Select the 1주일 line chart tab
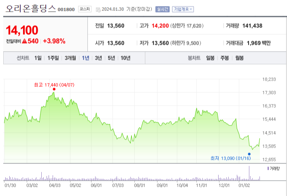The height and width of the screenshot is (196, 287). (x=53, y=58)
